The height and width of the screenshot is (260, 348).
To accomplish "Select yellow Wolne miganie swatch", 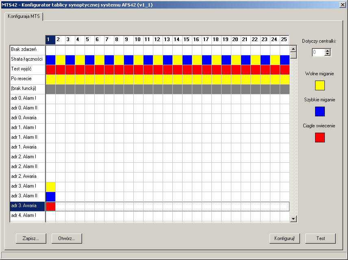I will click(x=320, y=85).
